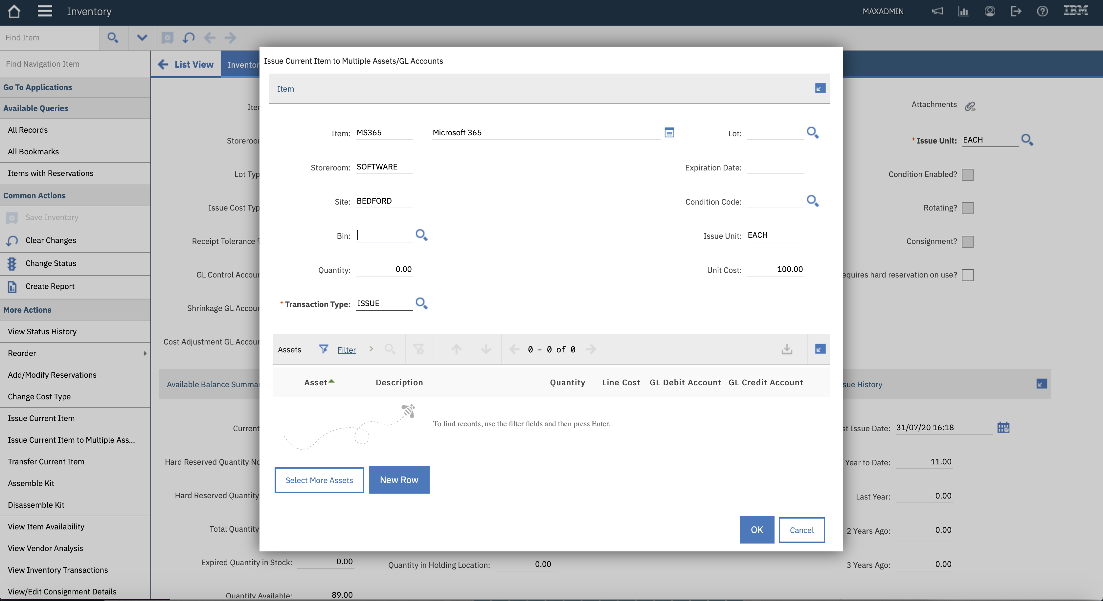Image resolution: width=1103 pixels, height=601 pixels.
Task: Click the Select More Assets button
Action: coord(319,480)
